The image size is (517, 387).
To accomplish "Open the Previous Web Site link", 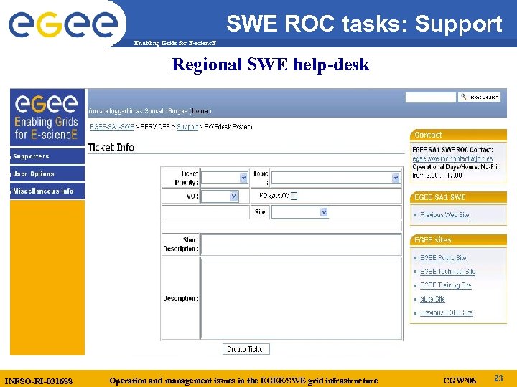I will pos(444,215).
